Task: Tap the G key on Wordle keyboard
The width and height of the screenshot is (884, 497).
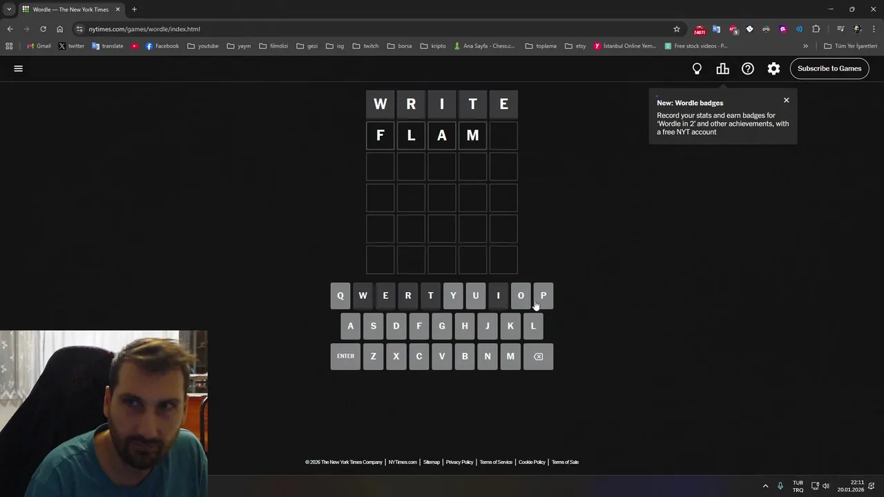Action: point(442,326)
